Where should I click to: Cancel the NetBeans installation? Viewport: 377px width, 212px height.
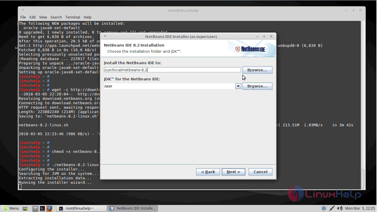coord(260,172)
